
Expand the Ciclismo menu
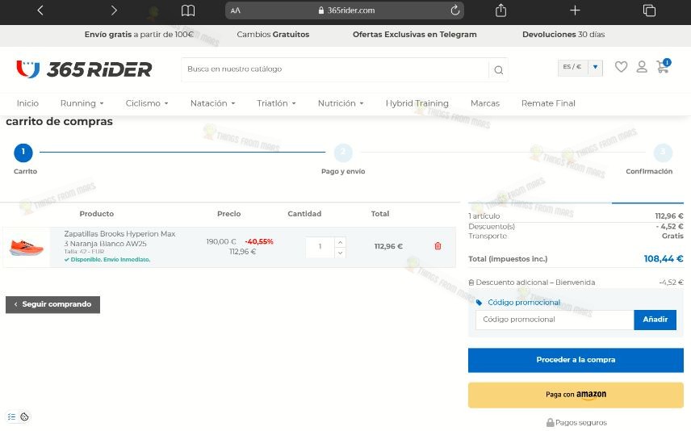coord(147,103)
